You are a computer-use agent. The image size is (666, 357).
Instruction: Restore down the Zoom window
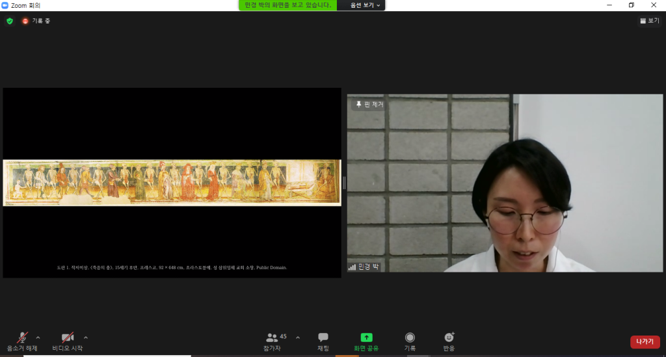(632, 5)
